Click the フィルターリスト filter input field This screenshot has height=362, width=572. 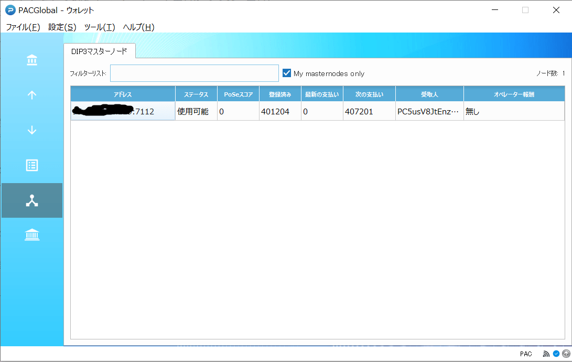coord(194,73)
